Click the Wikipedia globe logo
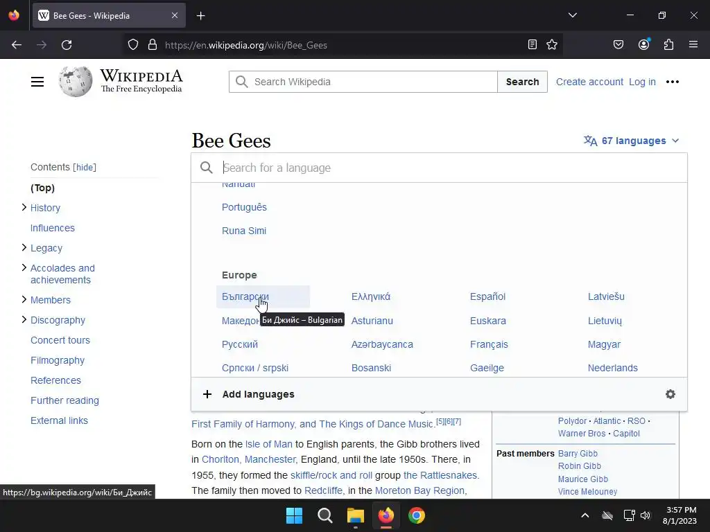 pos(76,82)
